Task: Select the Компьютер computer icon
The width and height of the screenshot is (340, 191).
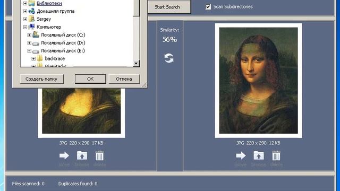Action: coord(32,27)
